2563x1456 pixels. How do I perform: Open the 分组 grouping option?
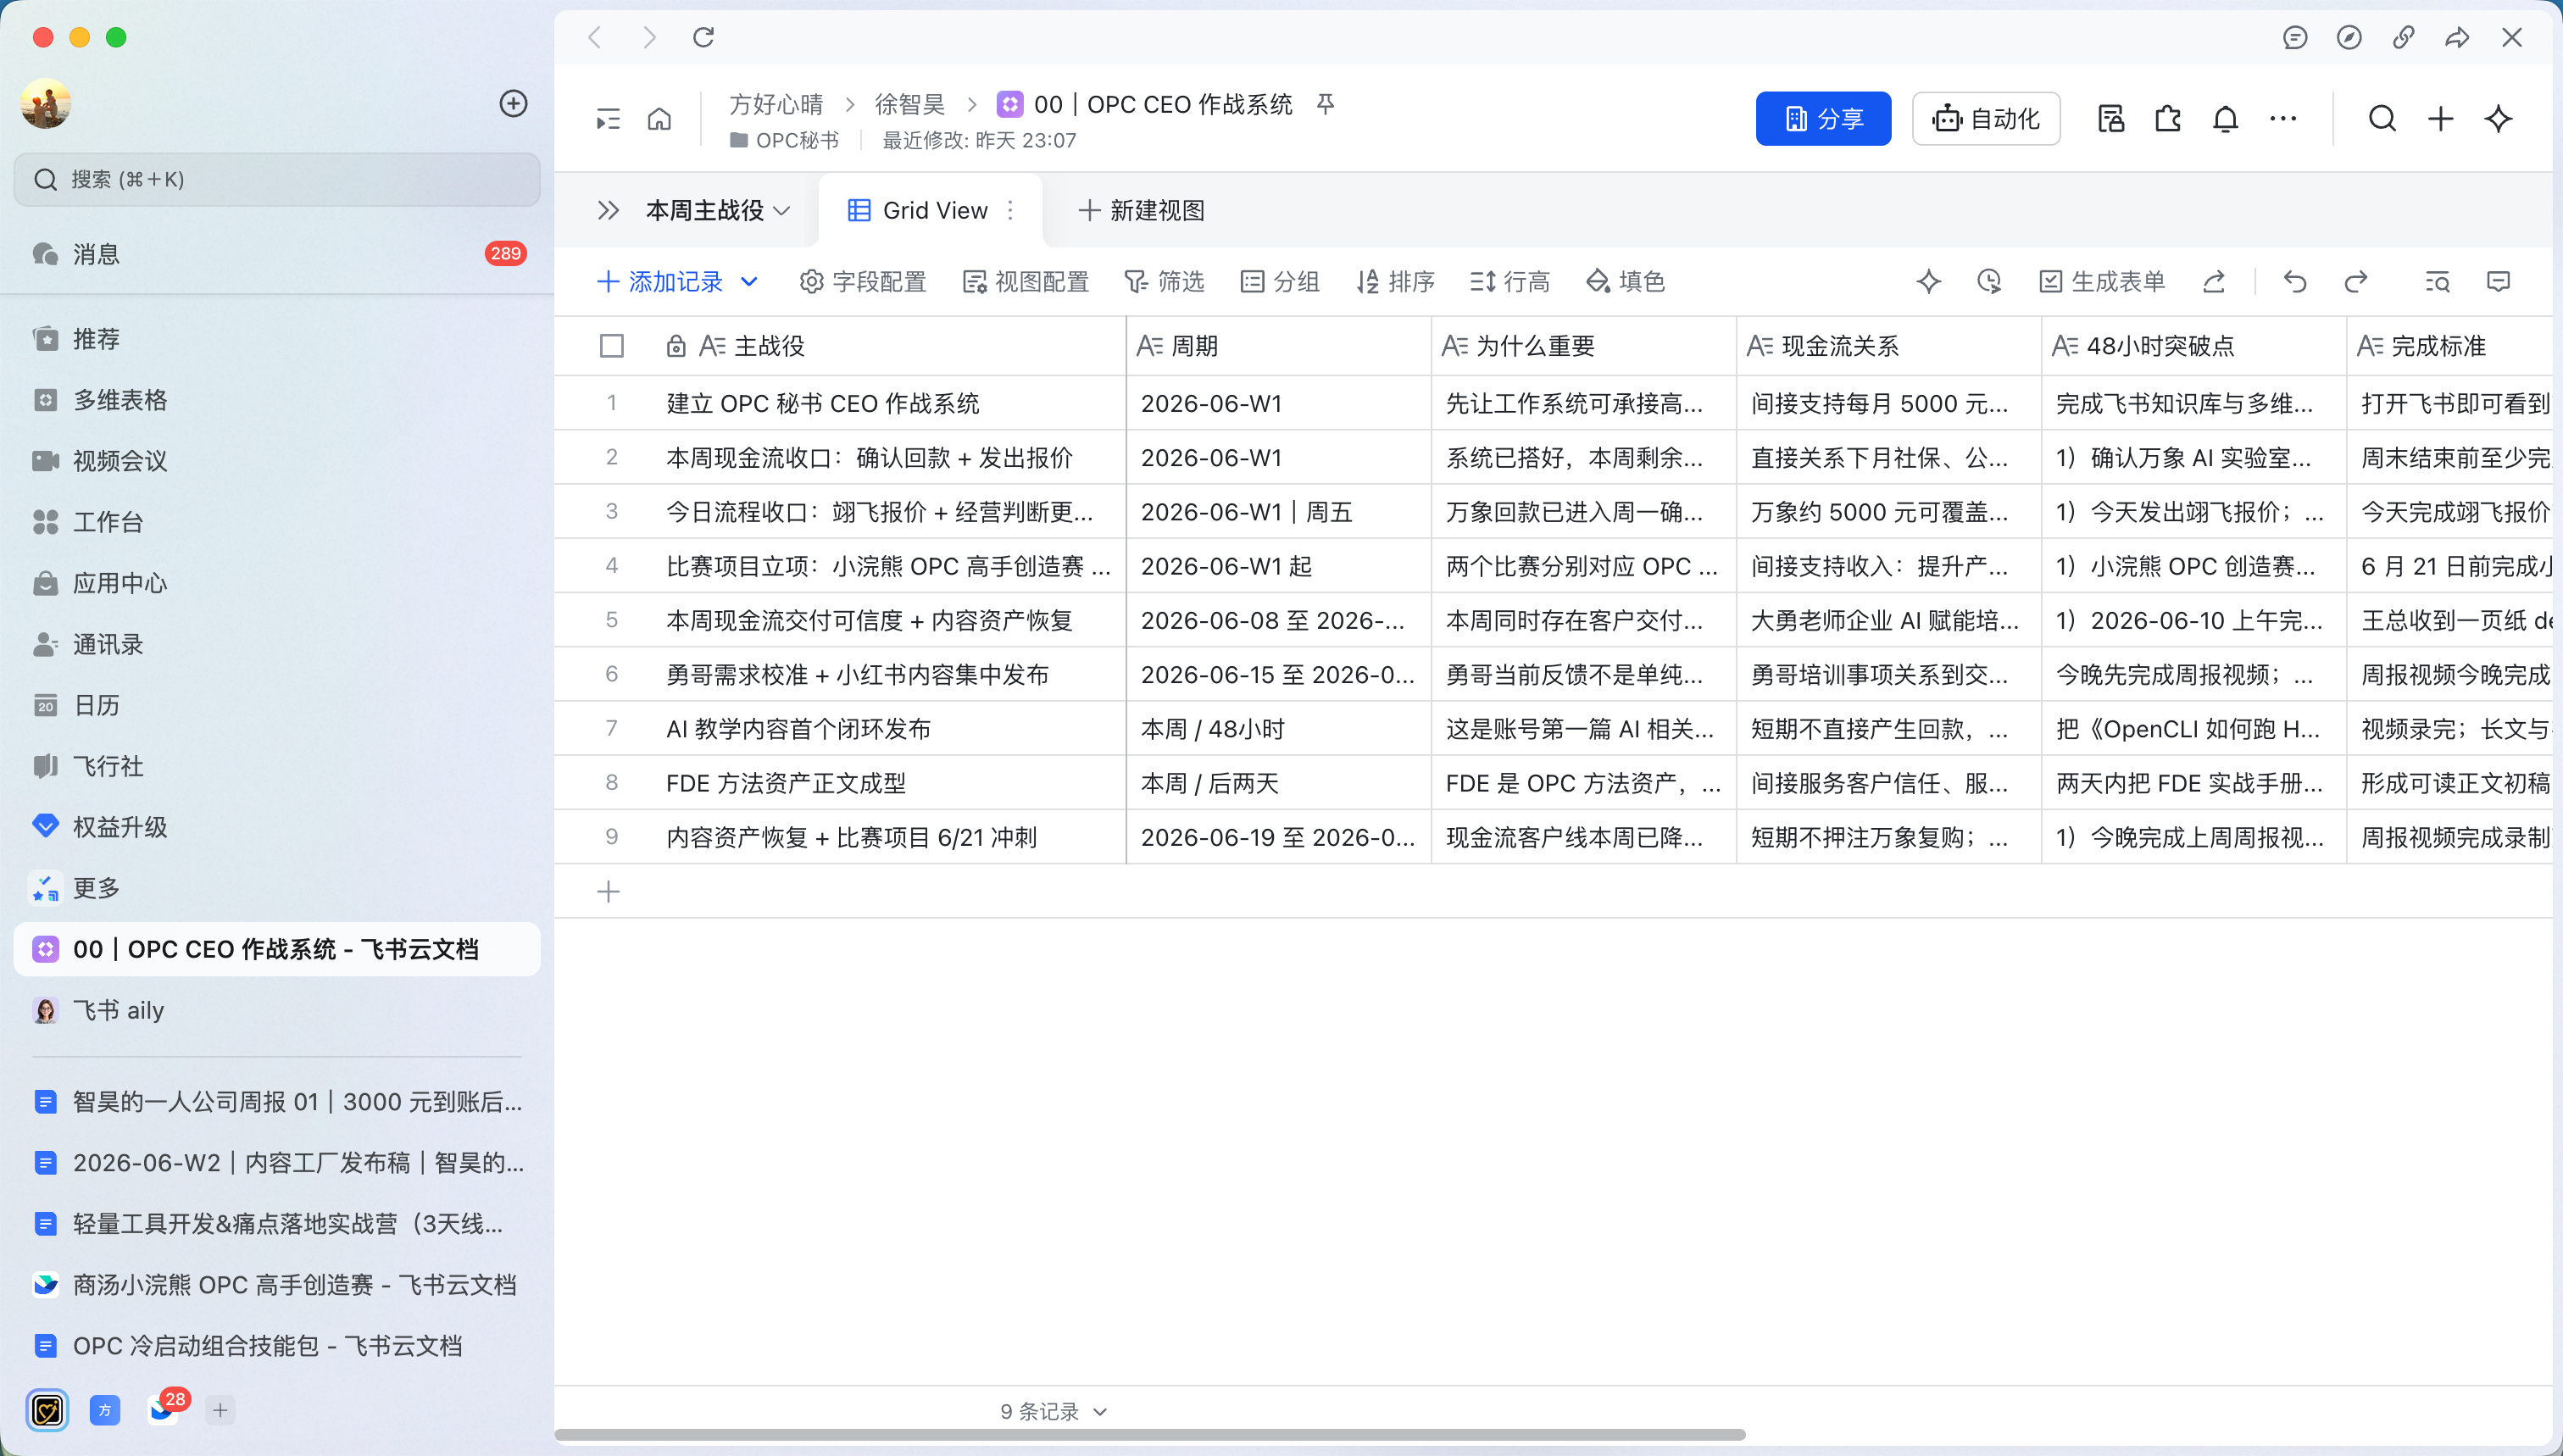click(x=1280, y=281)
